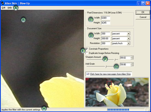Click the Add Grain value field 59.80

pos(125,64)
